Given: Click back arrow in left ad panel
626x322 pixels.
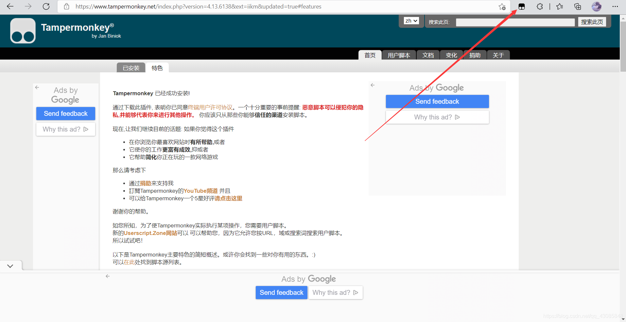Looking at the screenshot, I should [37, 87].
